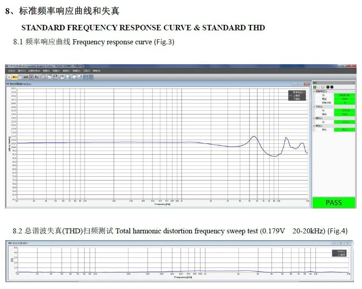Select the green 1k percentage under THD group

tap(344, 110)
